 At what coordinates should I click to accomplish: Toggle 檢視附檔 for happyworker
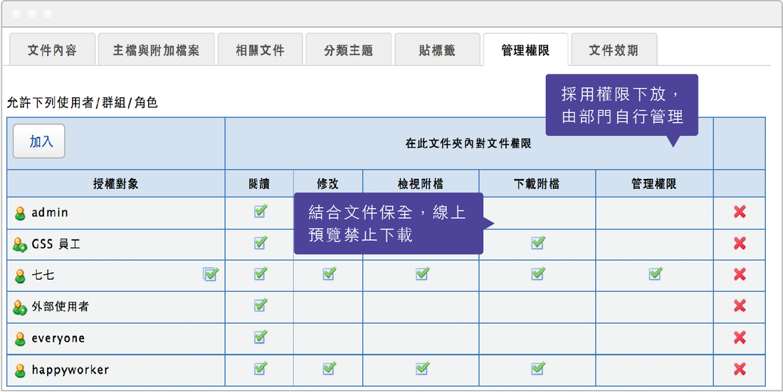coord(422,369)
